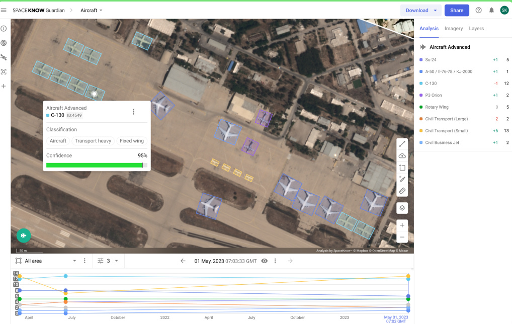Open the info panel icon in left sidebar

(4, 28)
